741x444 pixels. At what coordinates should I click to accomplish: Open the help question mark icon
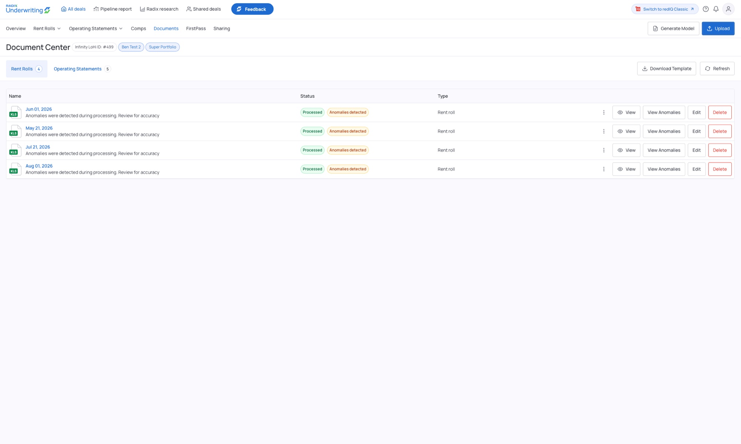[x=705, y=9]
